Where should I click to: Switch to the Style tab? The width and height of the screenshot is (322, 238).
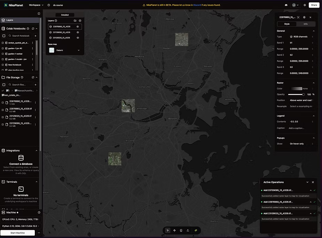(287, 24)
